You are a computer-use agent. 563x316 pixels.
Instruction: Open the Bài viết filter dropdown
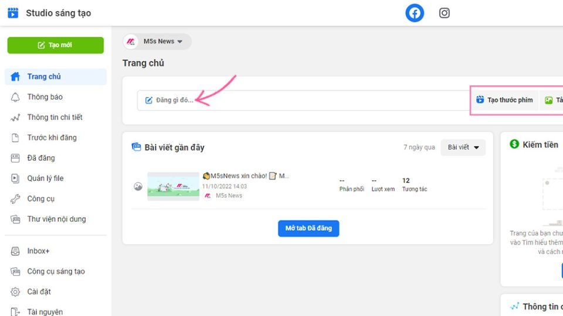(x=463, y=147)
